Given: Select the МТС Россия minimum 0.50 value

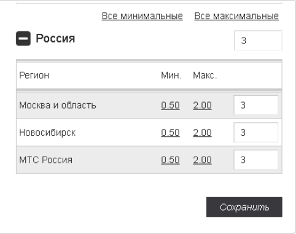Looking at the screenshot, I should [x=170, y=160].
